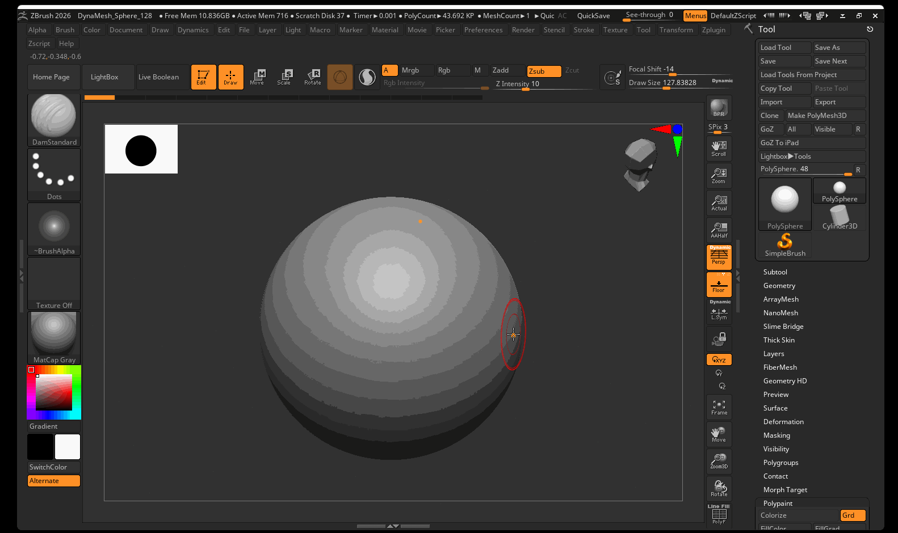
Task: Expand the Geometry section
Action: point(779,286)
